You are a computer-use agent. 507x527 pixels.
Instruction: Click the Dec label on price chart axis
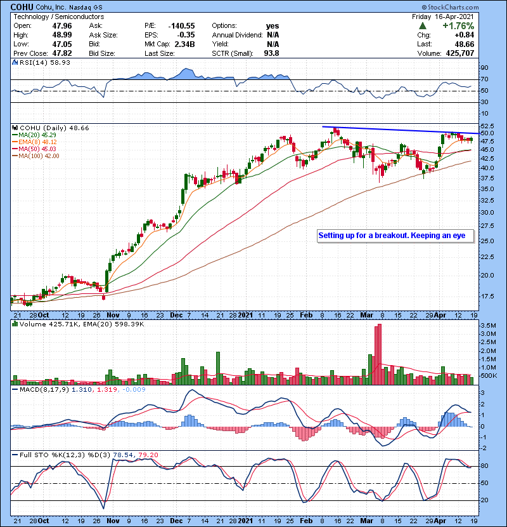tap(176, 316)
